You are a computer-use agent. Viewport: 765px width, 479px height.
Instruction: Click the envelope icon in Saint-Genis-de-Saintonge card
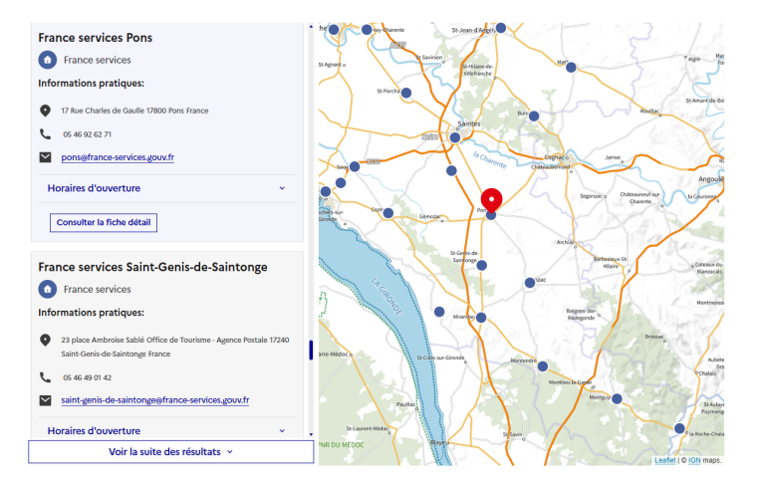(x=45, y=400)
